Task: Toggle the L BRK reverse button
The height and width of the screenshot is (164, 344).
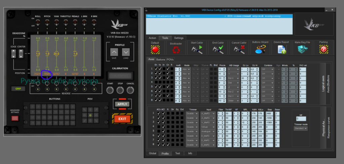Action: tap(85, 89)
